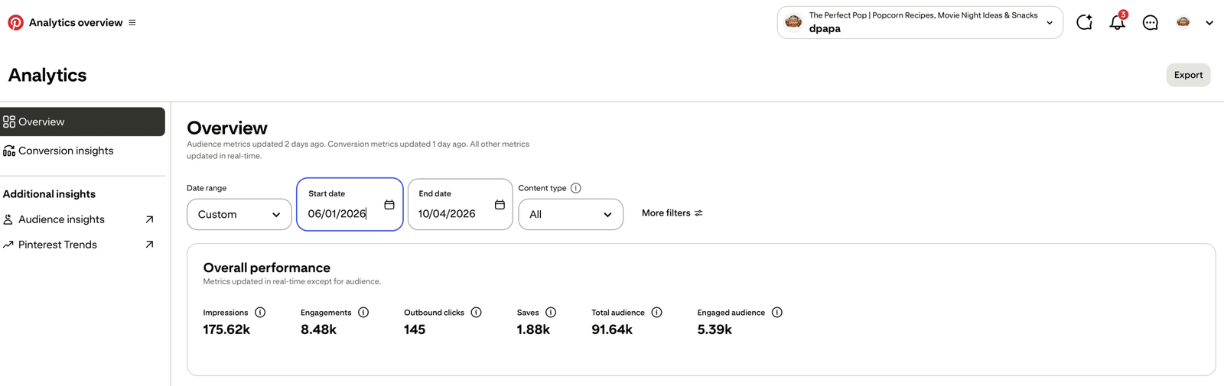Click the Overall performance heading
The height and width of the screenshot is (386, 1224).
point(267,268)
